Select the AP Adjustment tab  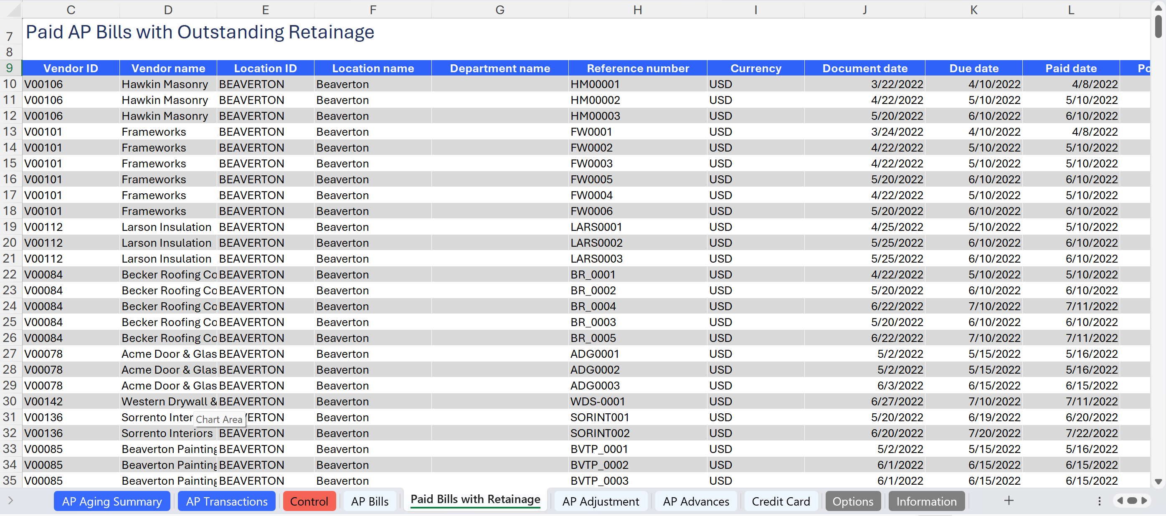pos(600,501)
